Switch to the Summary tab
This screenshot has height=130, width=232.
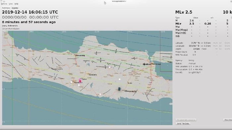[6, 8]
